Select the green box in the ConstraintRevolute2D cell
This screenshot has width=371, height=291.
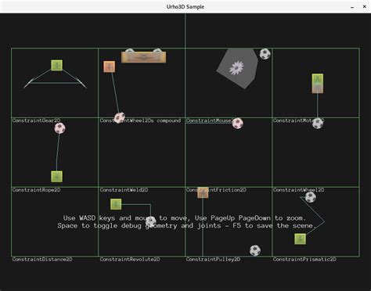coord(116,204)
